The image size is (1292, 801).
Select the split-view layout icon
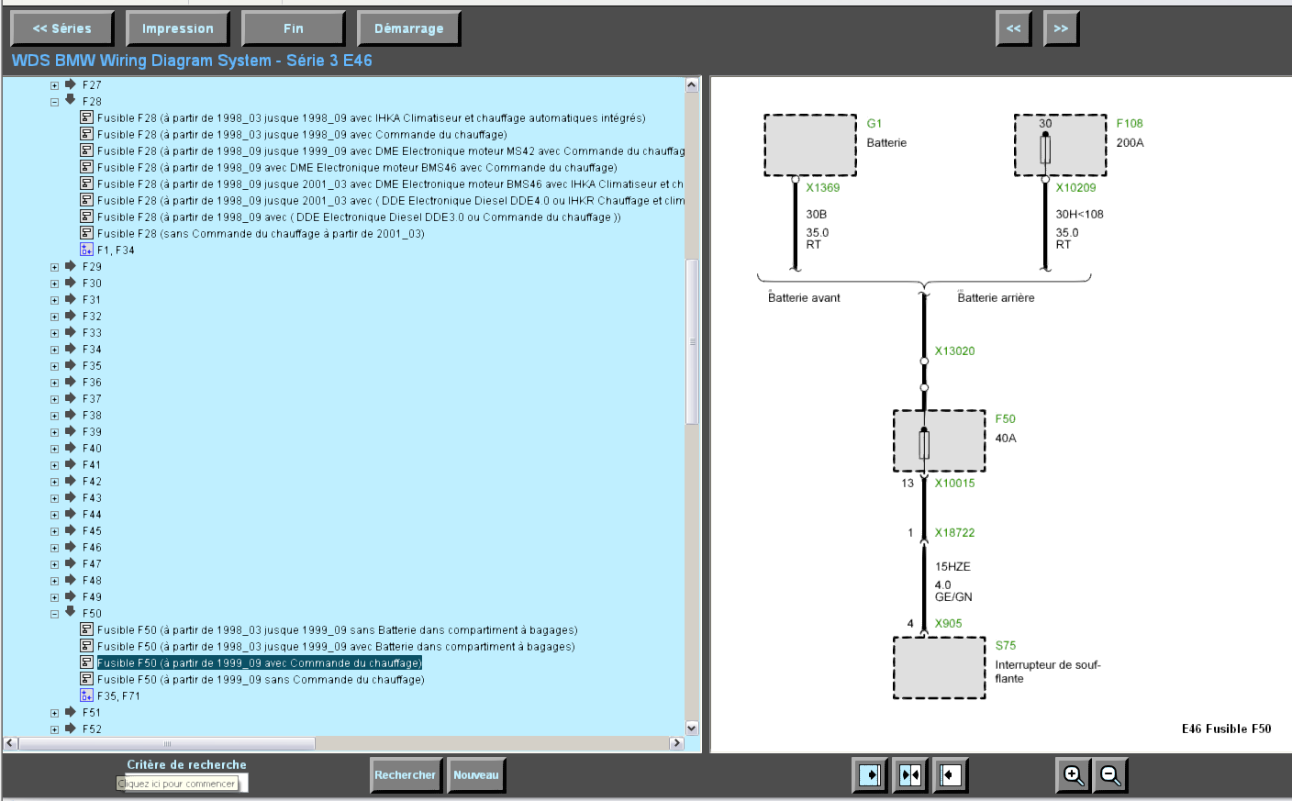pos(909,775)
